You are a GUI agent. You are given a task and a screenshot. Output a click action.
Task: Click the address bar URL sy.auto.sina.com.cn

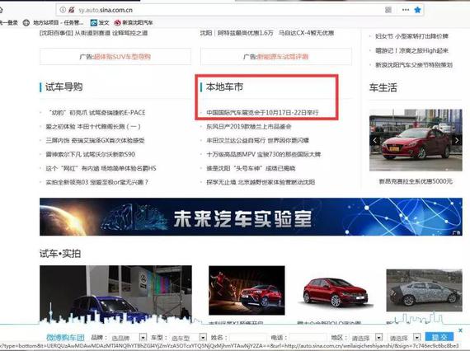pyautogui.click(x=106, y=10)
